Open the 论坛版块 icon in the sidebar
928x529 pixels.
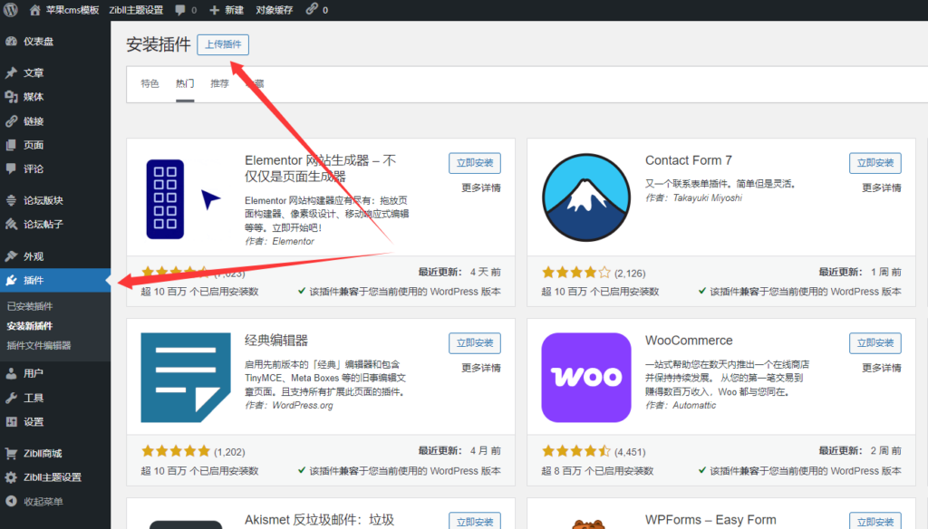pos(11,200)
